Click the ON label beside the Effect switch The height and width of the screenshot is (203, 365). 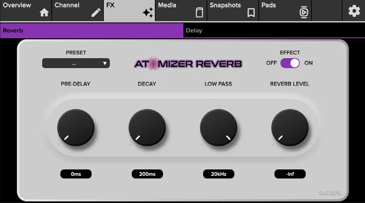(308, 63)
